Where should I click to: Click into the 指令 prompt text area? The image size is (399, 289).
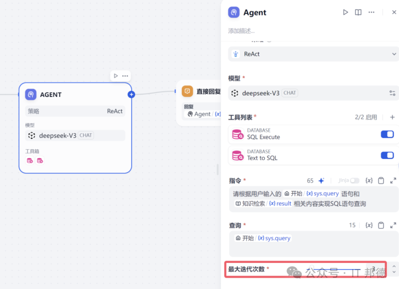tap(314, 199)
